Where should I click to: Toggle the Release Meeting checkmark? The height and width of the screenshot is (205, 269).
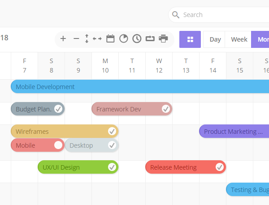(x=220, y=167)
